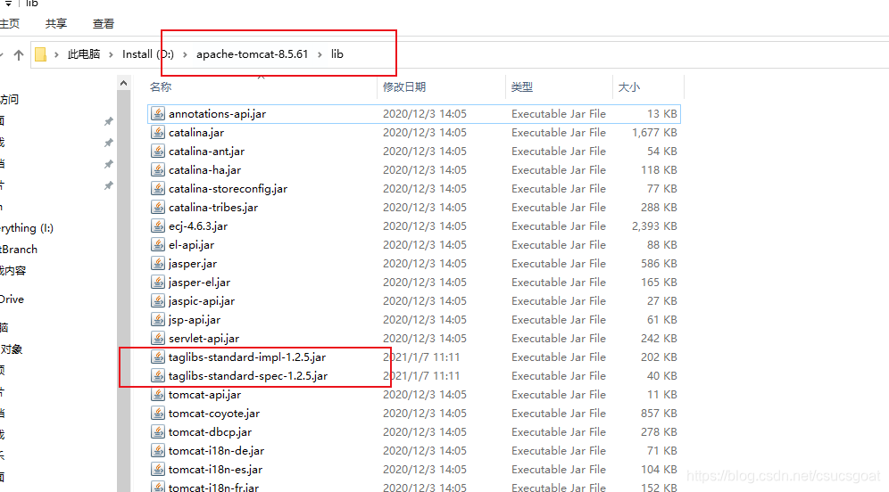Select the file name jasper.jar
The image size is (889, 492).
point(193,264)
